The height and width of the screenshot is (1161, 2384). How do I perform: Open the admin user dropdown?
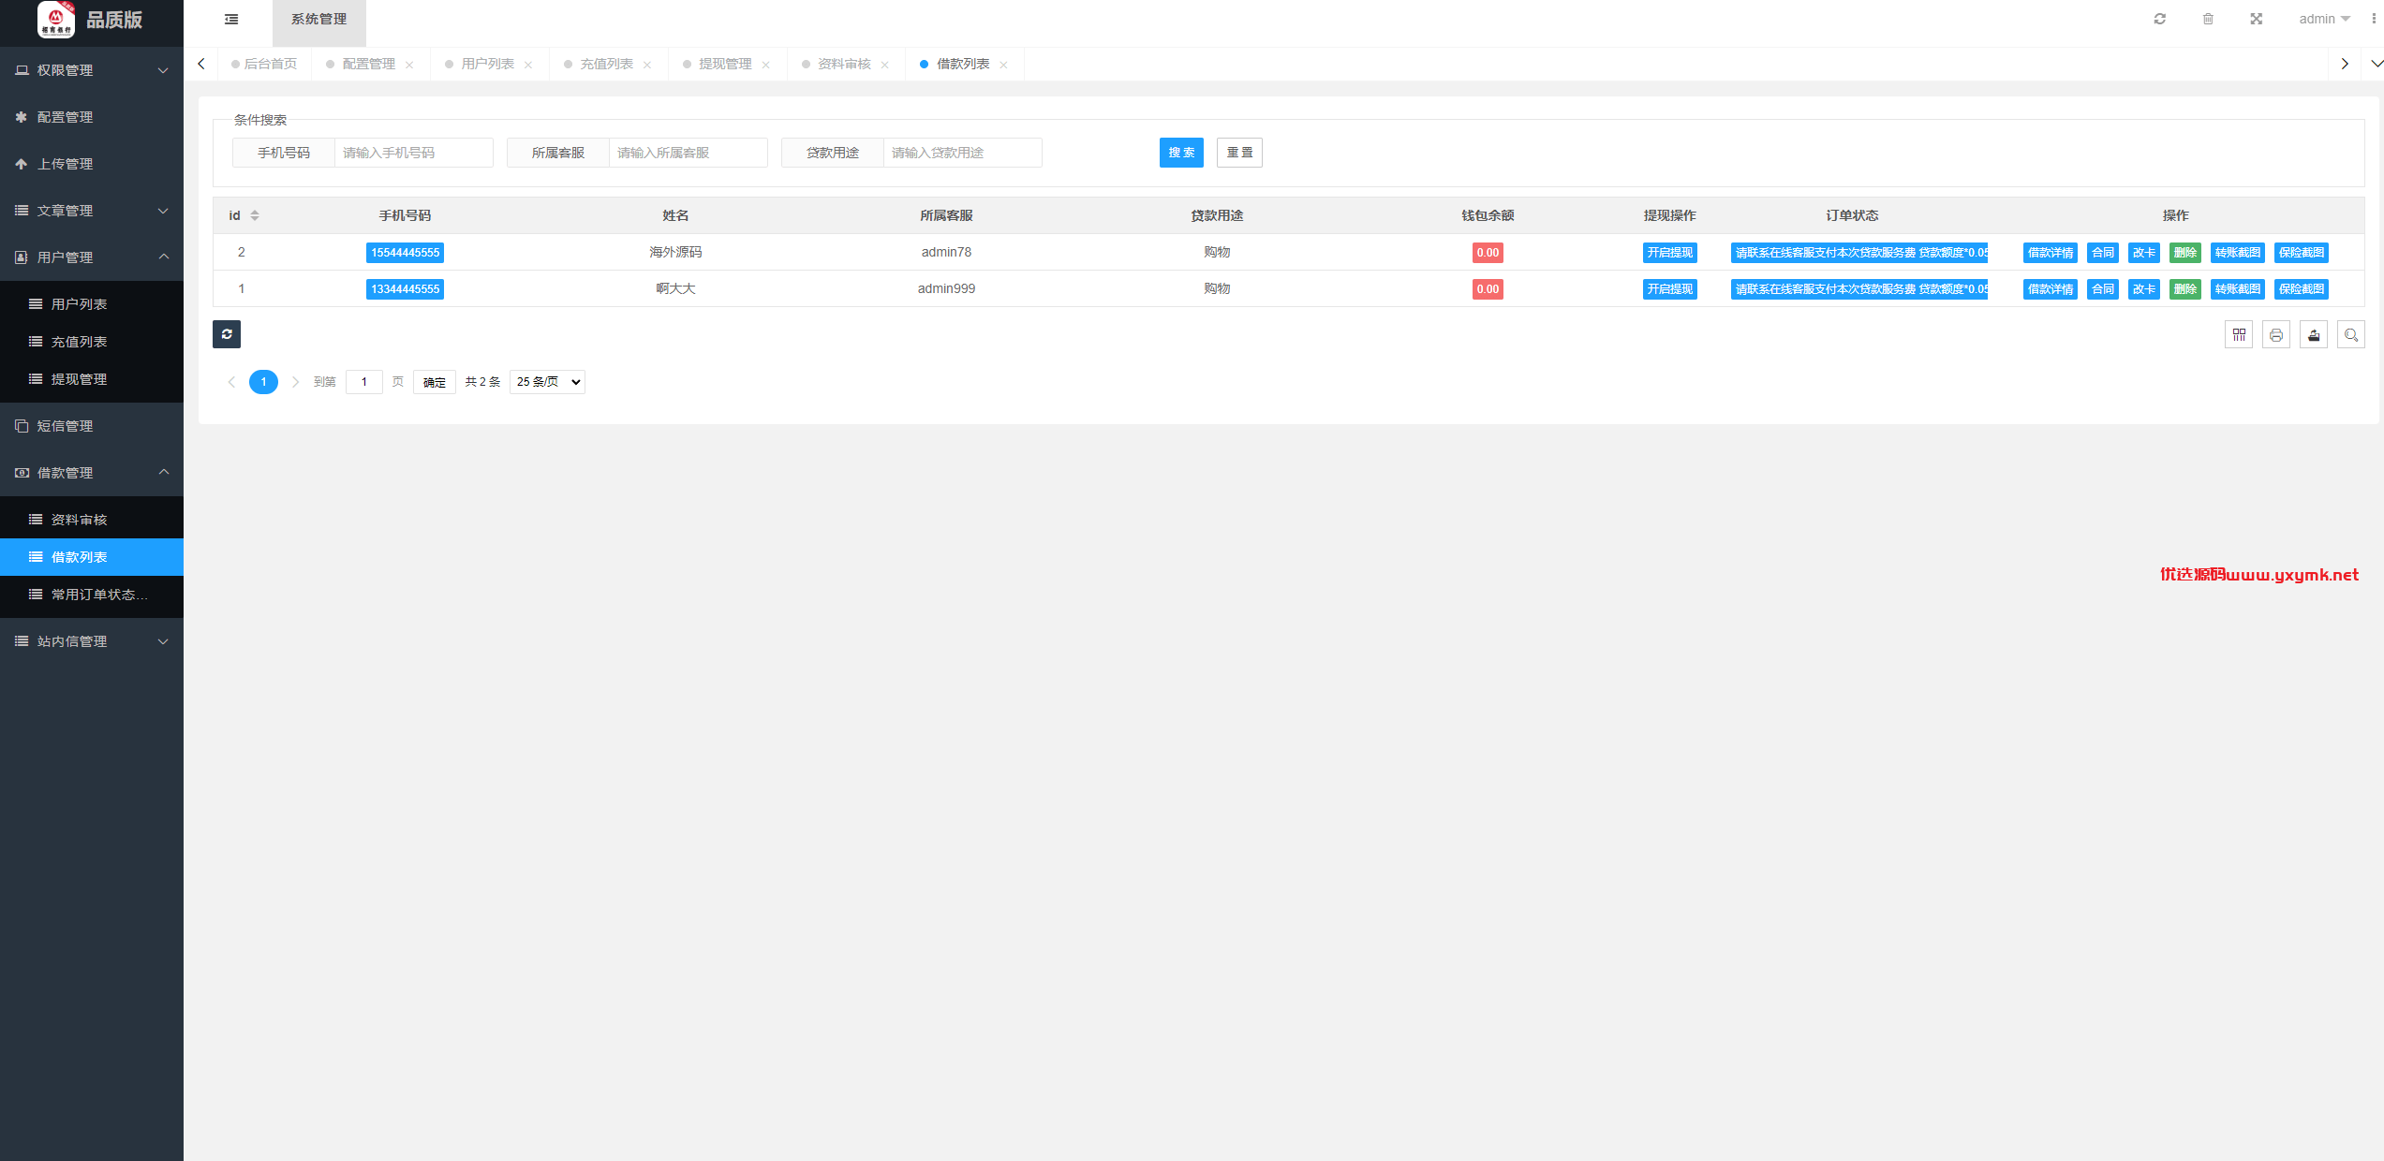tap(2324, 19)
